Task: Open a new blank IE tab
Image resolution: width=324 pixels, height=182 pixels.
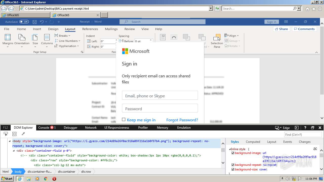Action: pos(104,15)
